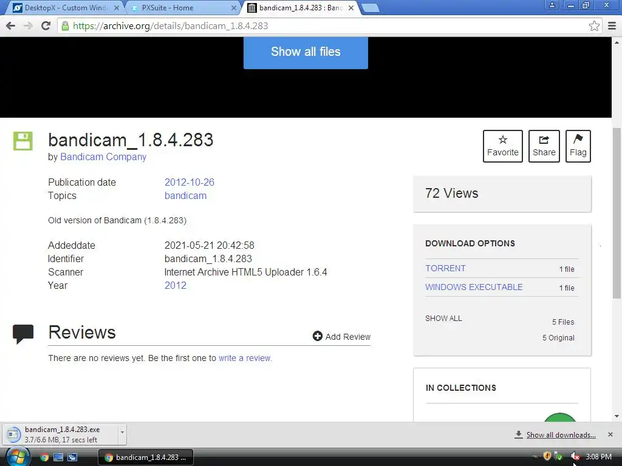This screenshot has width=622, height=466.
Task: Click the scrollbar down arrow
Action: point(617,416)
